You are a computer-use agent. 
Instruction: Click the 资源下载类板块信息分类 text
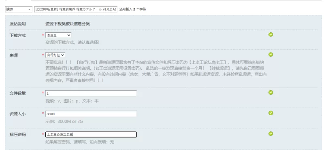pos(68,24)
